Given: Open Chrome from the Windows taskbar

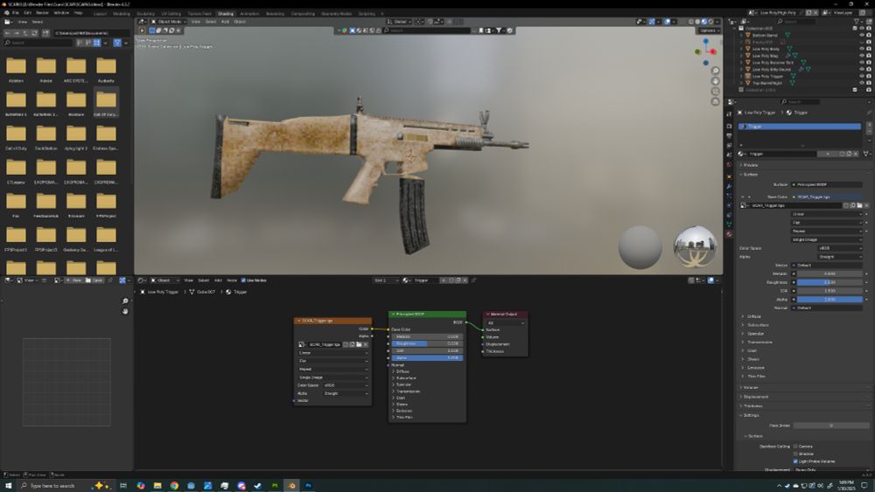Looking at the screenshot, I should point(174,485).
